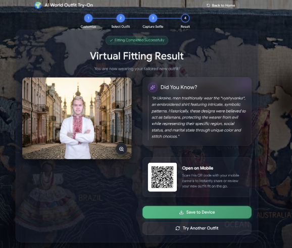Click the globe logo icon
Viewport: 292px width, 248px height.
pos(38,5)
